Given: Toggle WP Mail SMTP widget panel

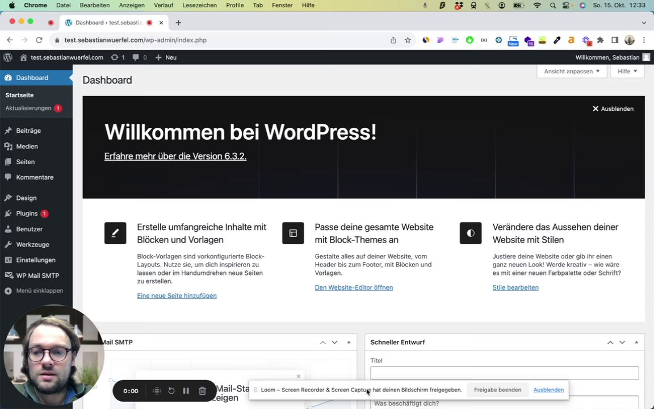Looking at the screenshot, I should click(349, 342).
